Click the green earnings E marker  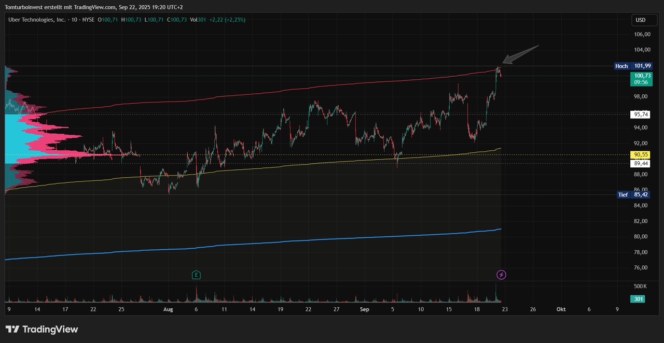(x=196, y=275)
